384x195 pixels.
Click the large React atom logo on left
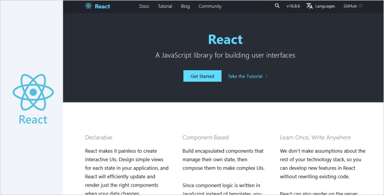33,92
